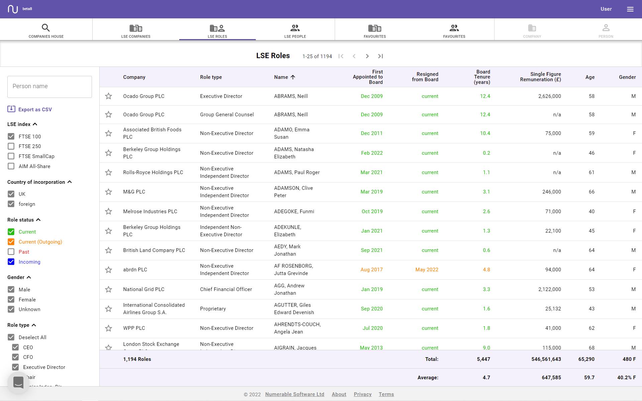Star the British Land Company PLC row

coord(108,250)
